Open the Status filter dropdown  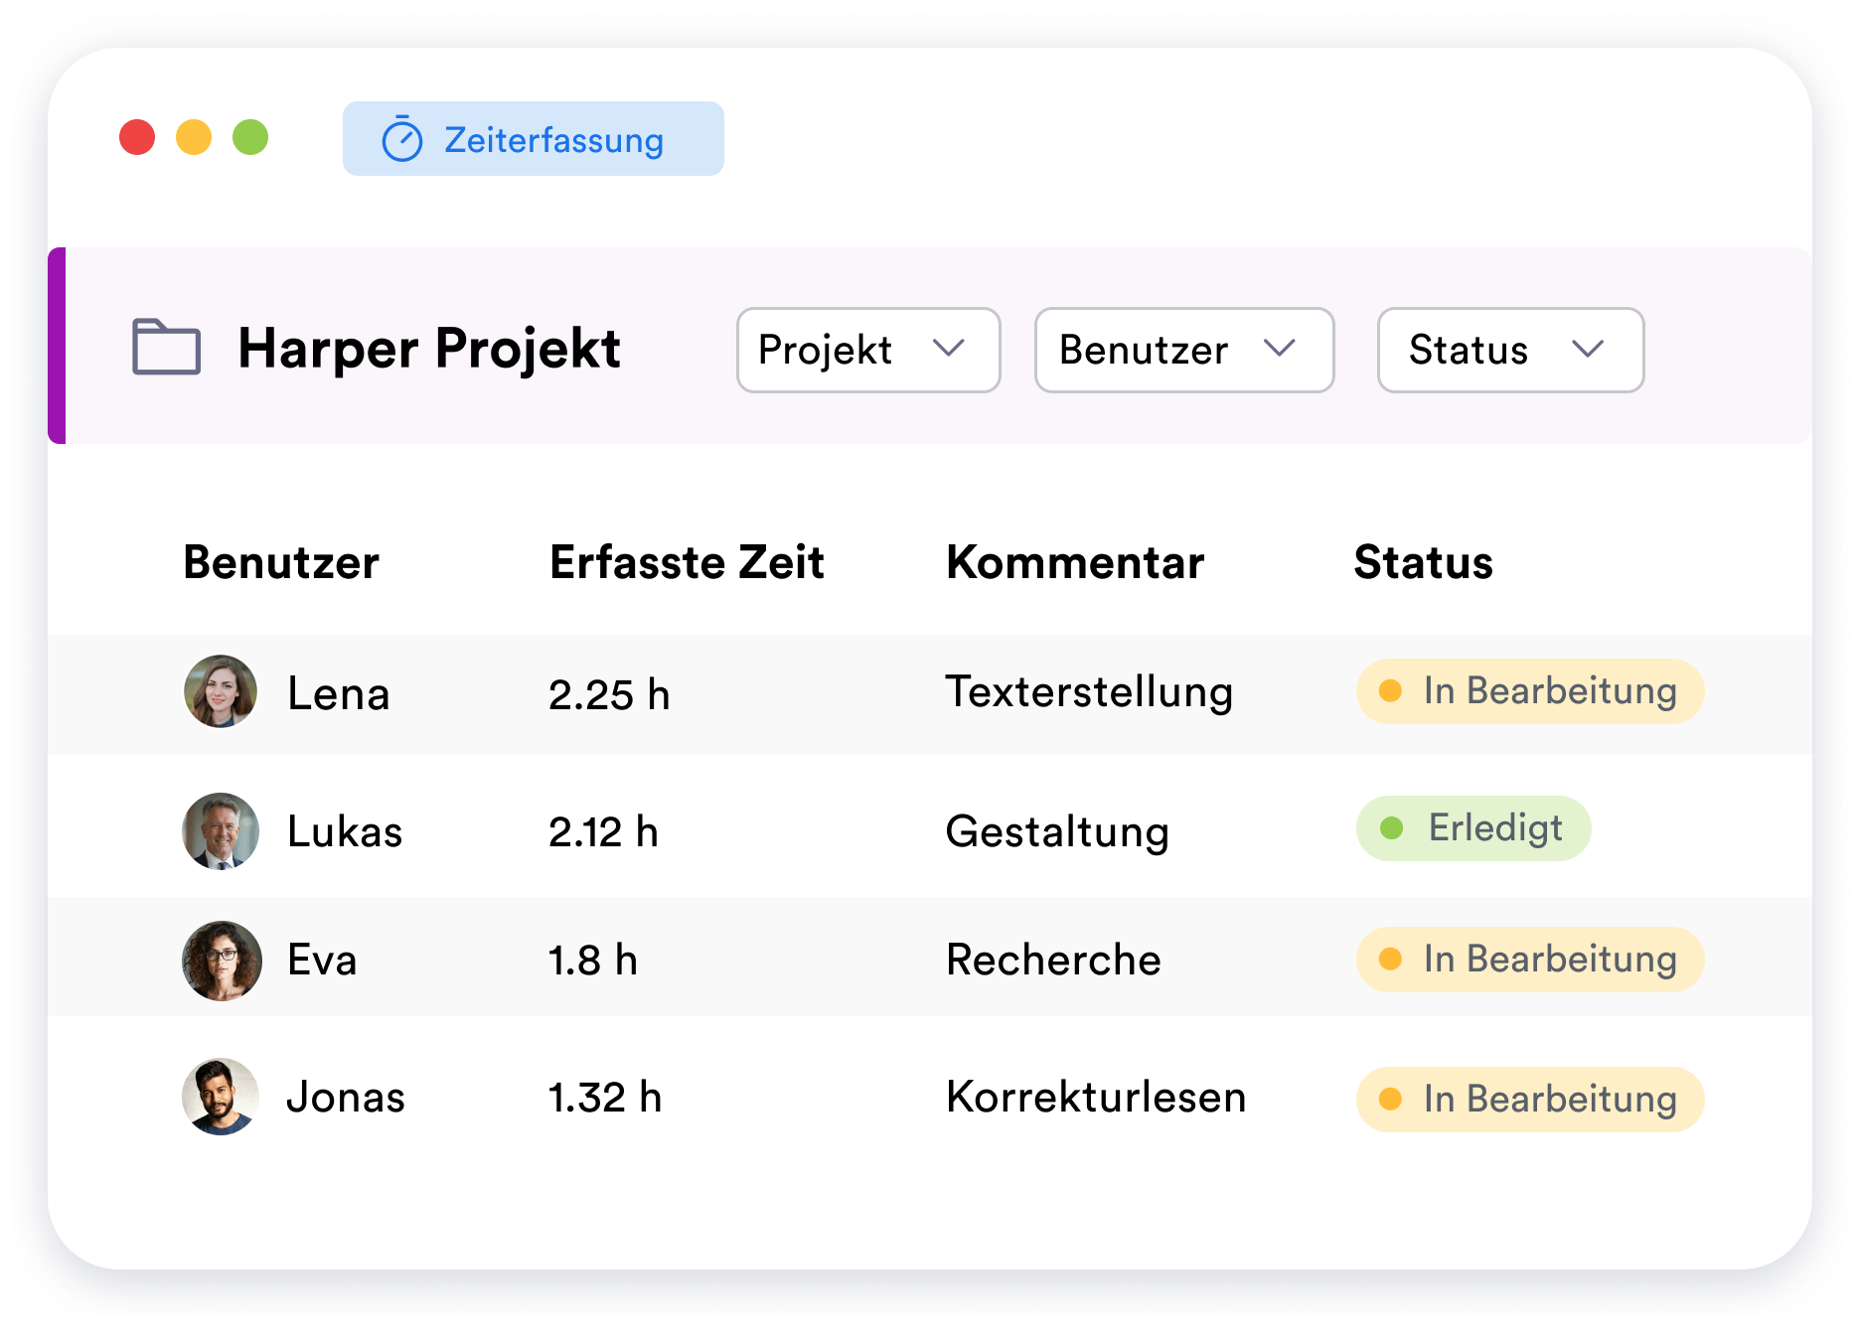(x=1509, y=350)
